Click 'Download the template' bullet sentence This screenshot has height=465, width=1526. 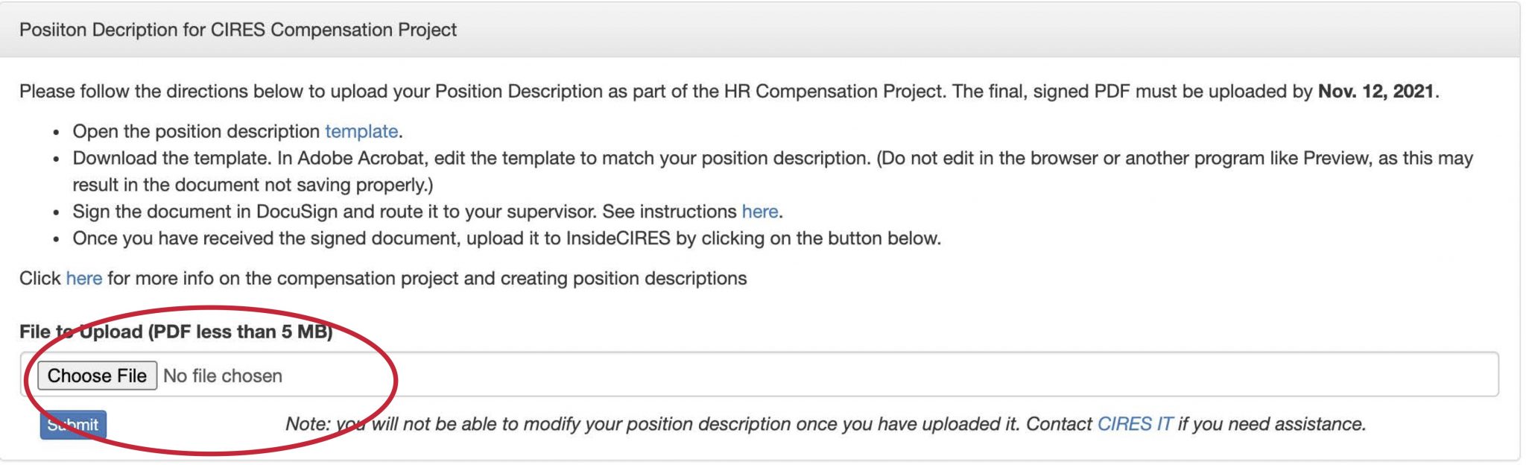(773, 158)
